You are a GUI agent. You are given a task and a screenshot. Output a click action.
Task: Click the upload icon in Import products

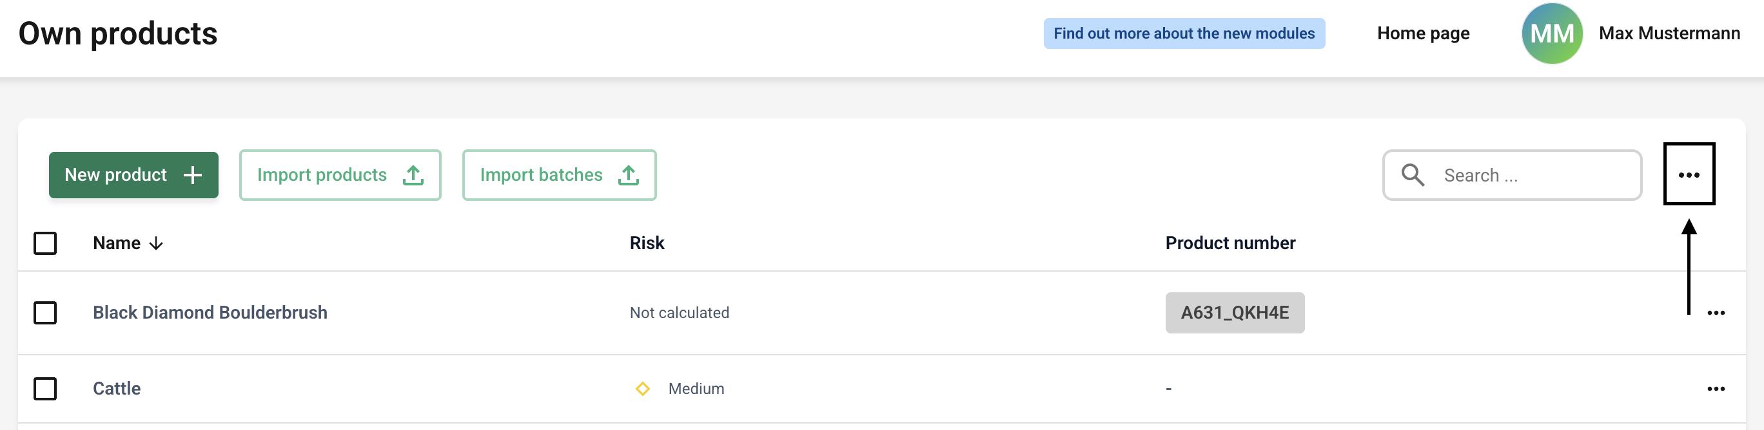coord(413,175)
